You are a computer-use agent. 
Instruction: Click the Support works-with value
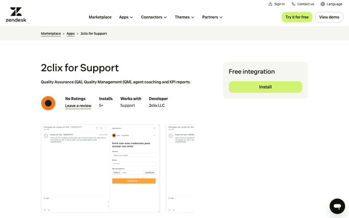tap(128, 106)
